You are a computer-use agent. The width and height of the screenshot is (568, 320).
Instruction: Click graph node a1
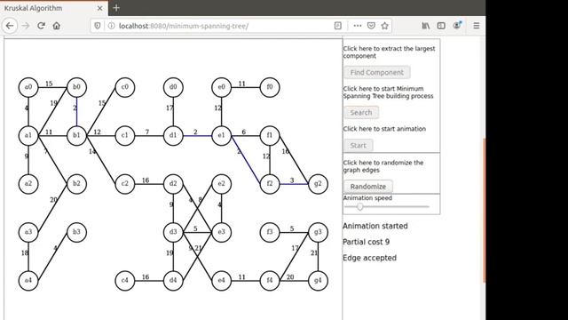[28, 135]
